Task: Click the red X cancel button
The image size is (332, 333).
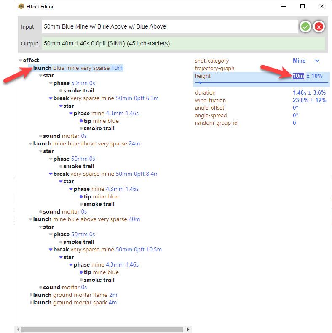Action: [319, 26]
